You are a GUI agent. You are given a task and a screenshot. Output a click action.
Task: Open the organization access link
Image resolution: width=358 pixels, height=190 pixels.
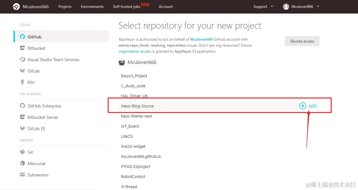[x=135, y=51]
